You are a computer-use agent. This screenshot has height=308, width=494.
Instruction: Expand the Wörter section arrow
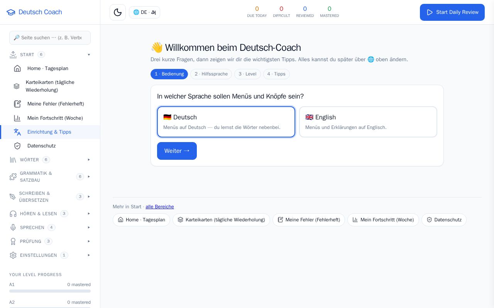[x=89, y=160]
